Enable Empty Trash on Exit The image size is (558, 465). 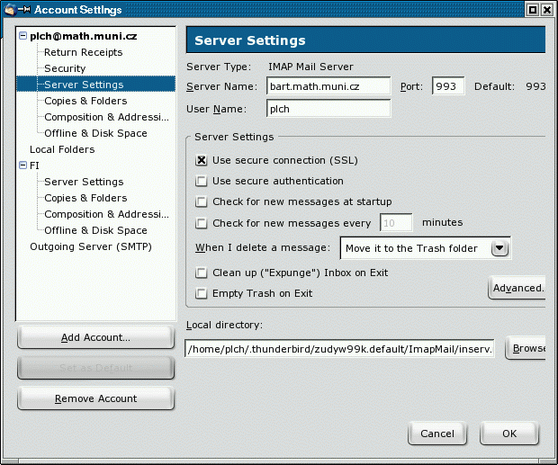pyautogui.click(x=201, y=293)
